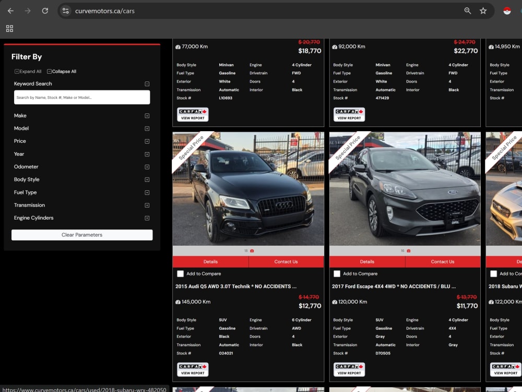Expand the Model filter
This screenshot has height=392, width=522.
(147, 129)
